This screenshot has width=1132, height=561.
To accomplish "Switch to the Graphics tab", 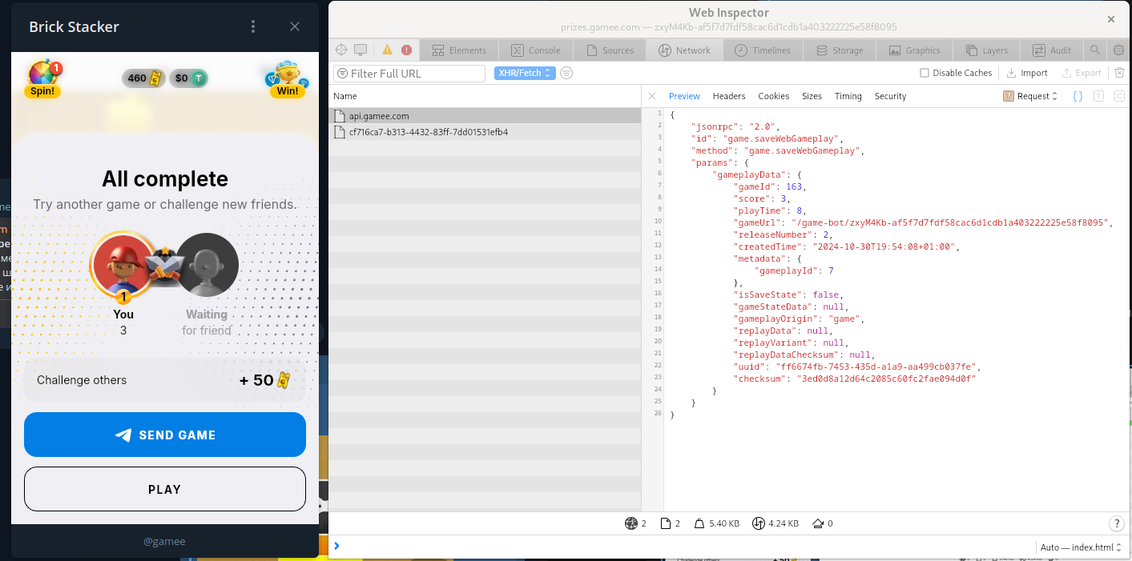I will [x=914, y=50].
